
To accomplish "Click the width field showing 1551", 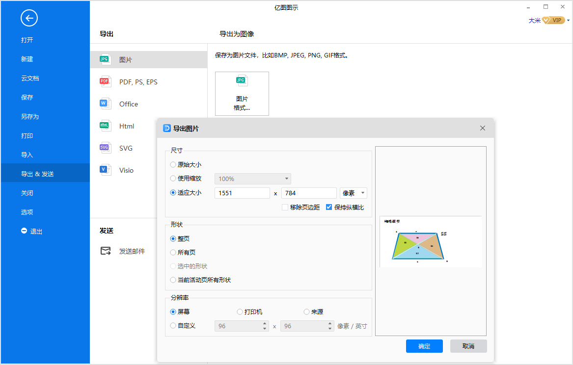I will (x=242, y=193).
